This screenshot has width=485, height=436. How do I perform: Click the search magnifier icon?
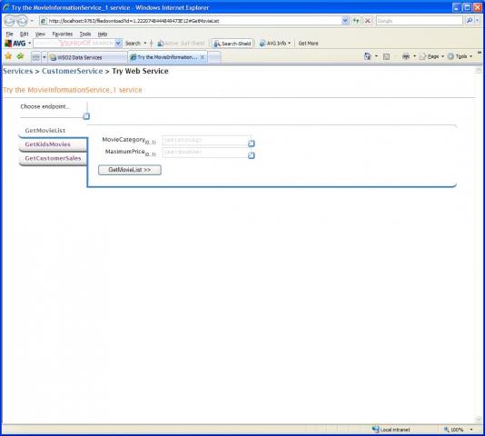coord(470,21)
